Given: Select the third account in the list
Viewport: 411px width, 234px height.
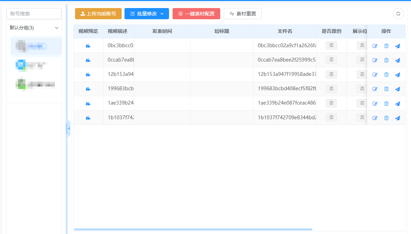Looking at the screenshot, I should (36, 84).
